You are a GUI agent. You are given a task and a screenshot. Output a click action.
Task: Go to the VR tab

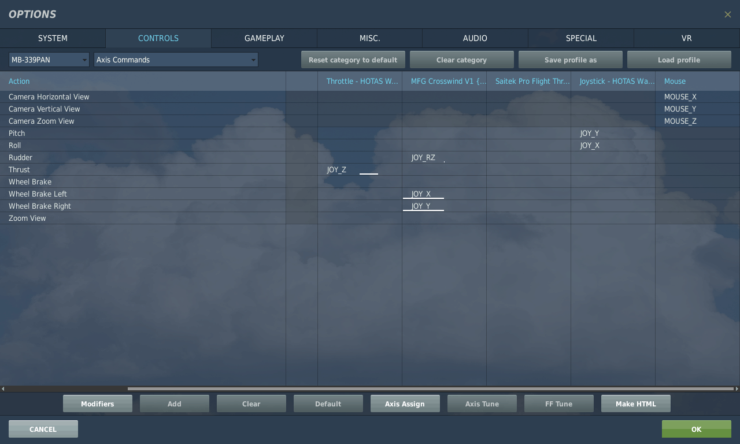point(686,38)
